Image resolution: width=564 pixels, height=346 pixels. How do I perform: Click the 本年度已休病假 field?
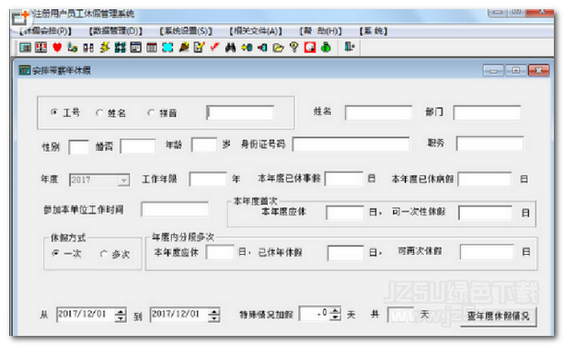coord(485,179)
